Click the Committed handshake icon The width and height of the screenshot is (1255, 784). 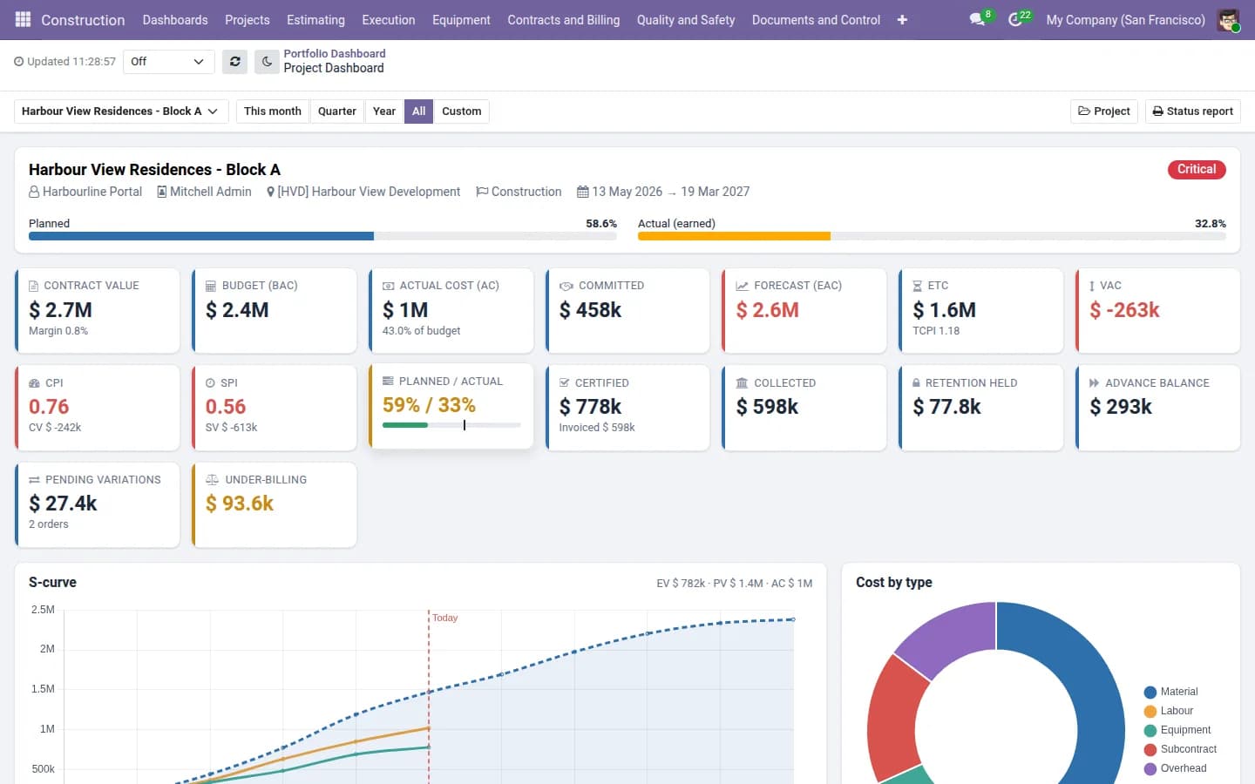click(x=566, y=286)
